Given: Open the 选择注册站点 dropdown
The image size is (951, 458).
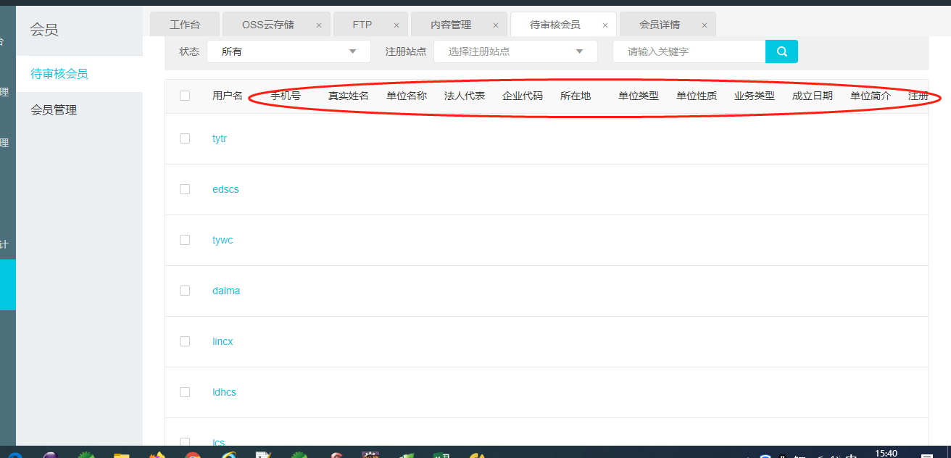Looking at the screenshot, I should coord(515,51).
